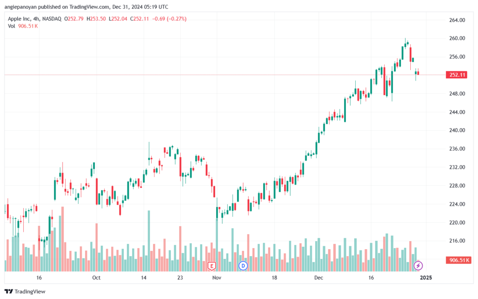Viewport: 478px width, 299px height.
Task: Click the purple lightning bolt event icon
Action: click(418, 266)
